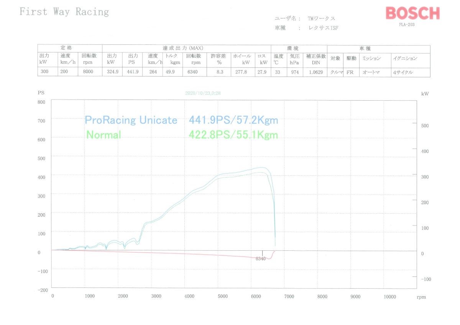
Task: Click the 974 hPa pressure value cell
Action: pyautogui.click(x=294, y=72)
